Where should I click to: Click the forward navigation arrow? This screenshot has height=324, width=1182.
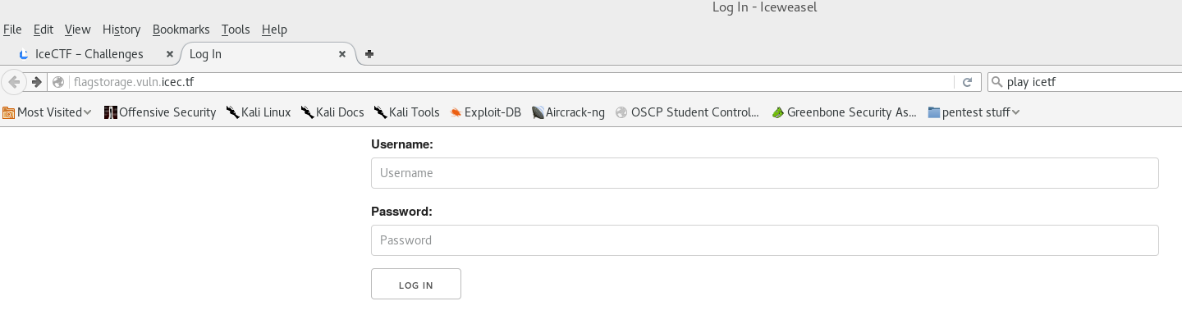tap(36, 82)
